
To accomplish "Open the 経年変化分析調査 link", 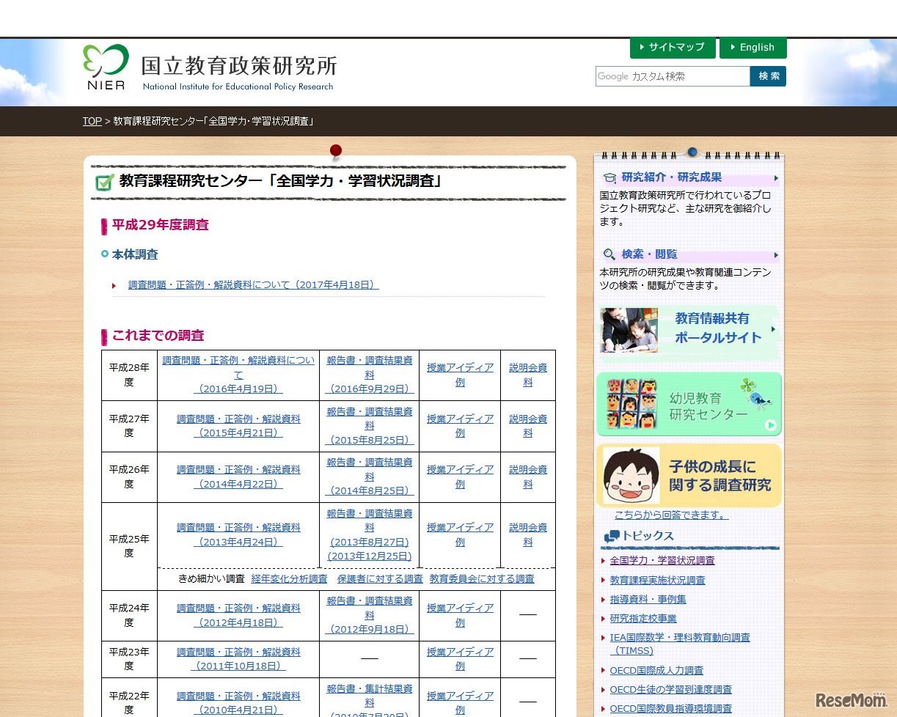I will 289,578.
